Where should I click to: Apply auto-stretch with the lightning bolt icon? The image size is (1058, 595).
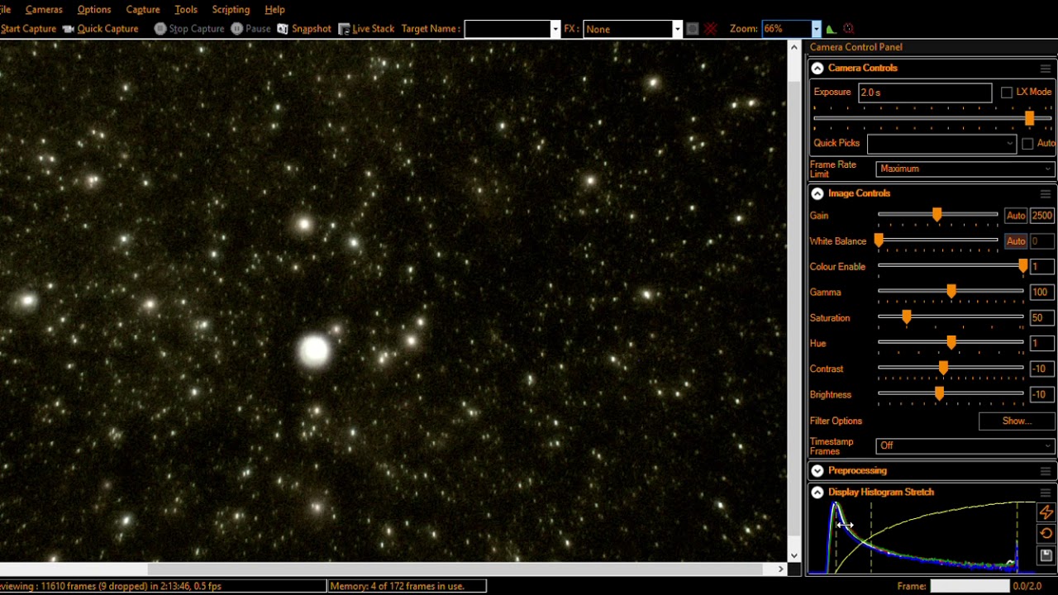tap(1046, 512)
